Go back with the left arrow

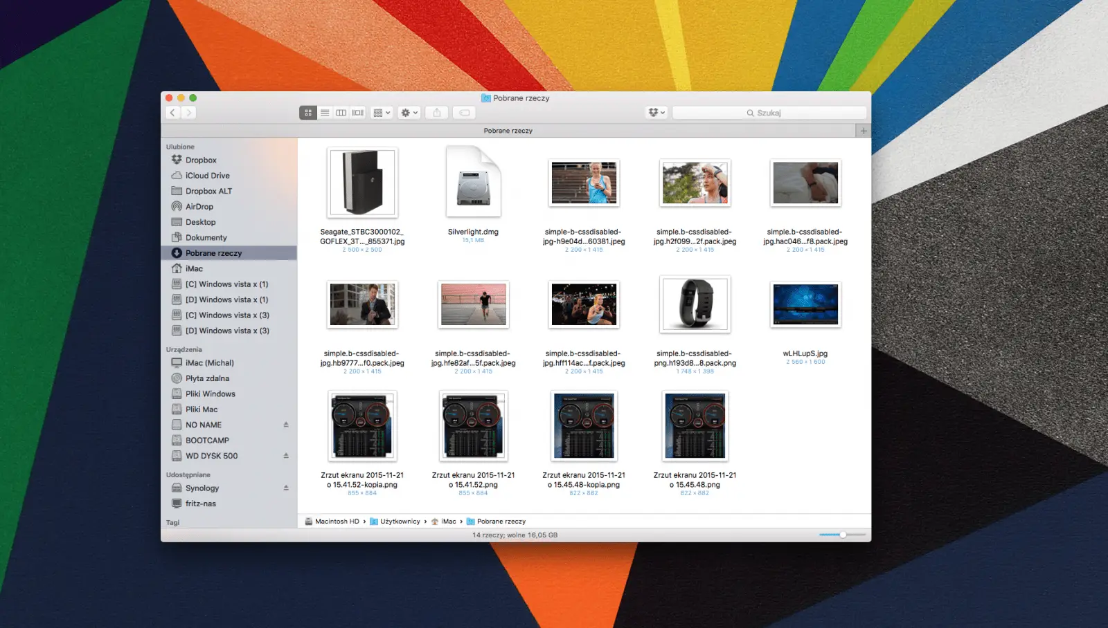tap(173, 113)
